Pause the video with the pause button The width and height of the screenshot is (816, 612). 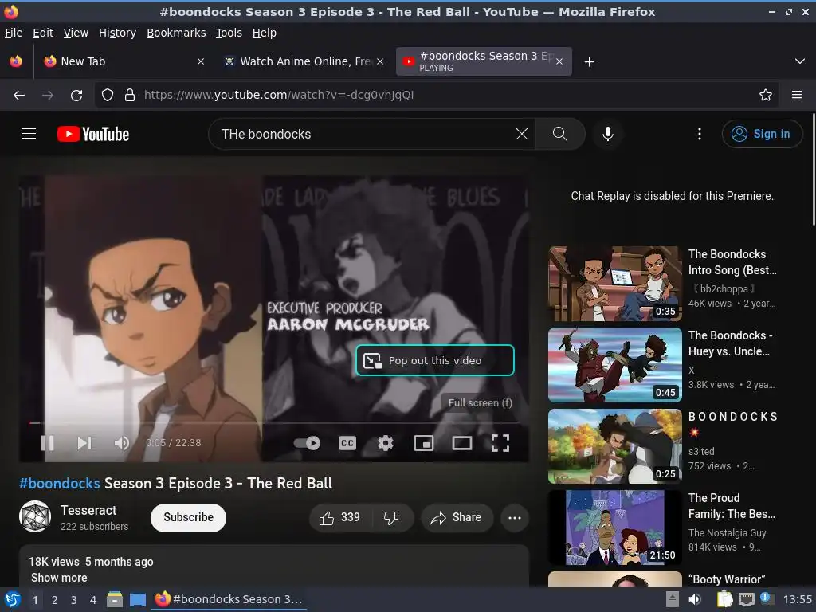coord(47,443)
